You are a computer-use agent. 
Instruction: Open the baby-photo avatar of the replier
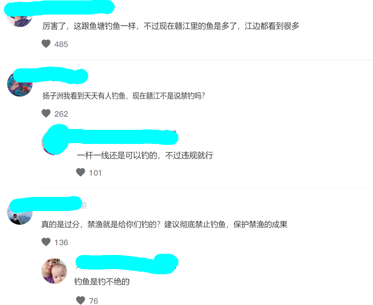(x=55, y=271)
